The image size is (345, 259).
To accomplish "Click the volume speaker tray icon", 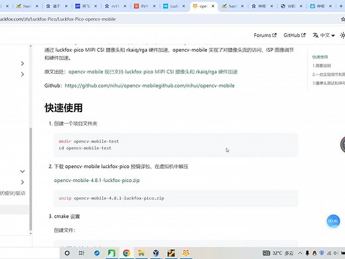I will (x=336, y=253).
